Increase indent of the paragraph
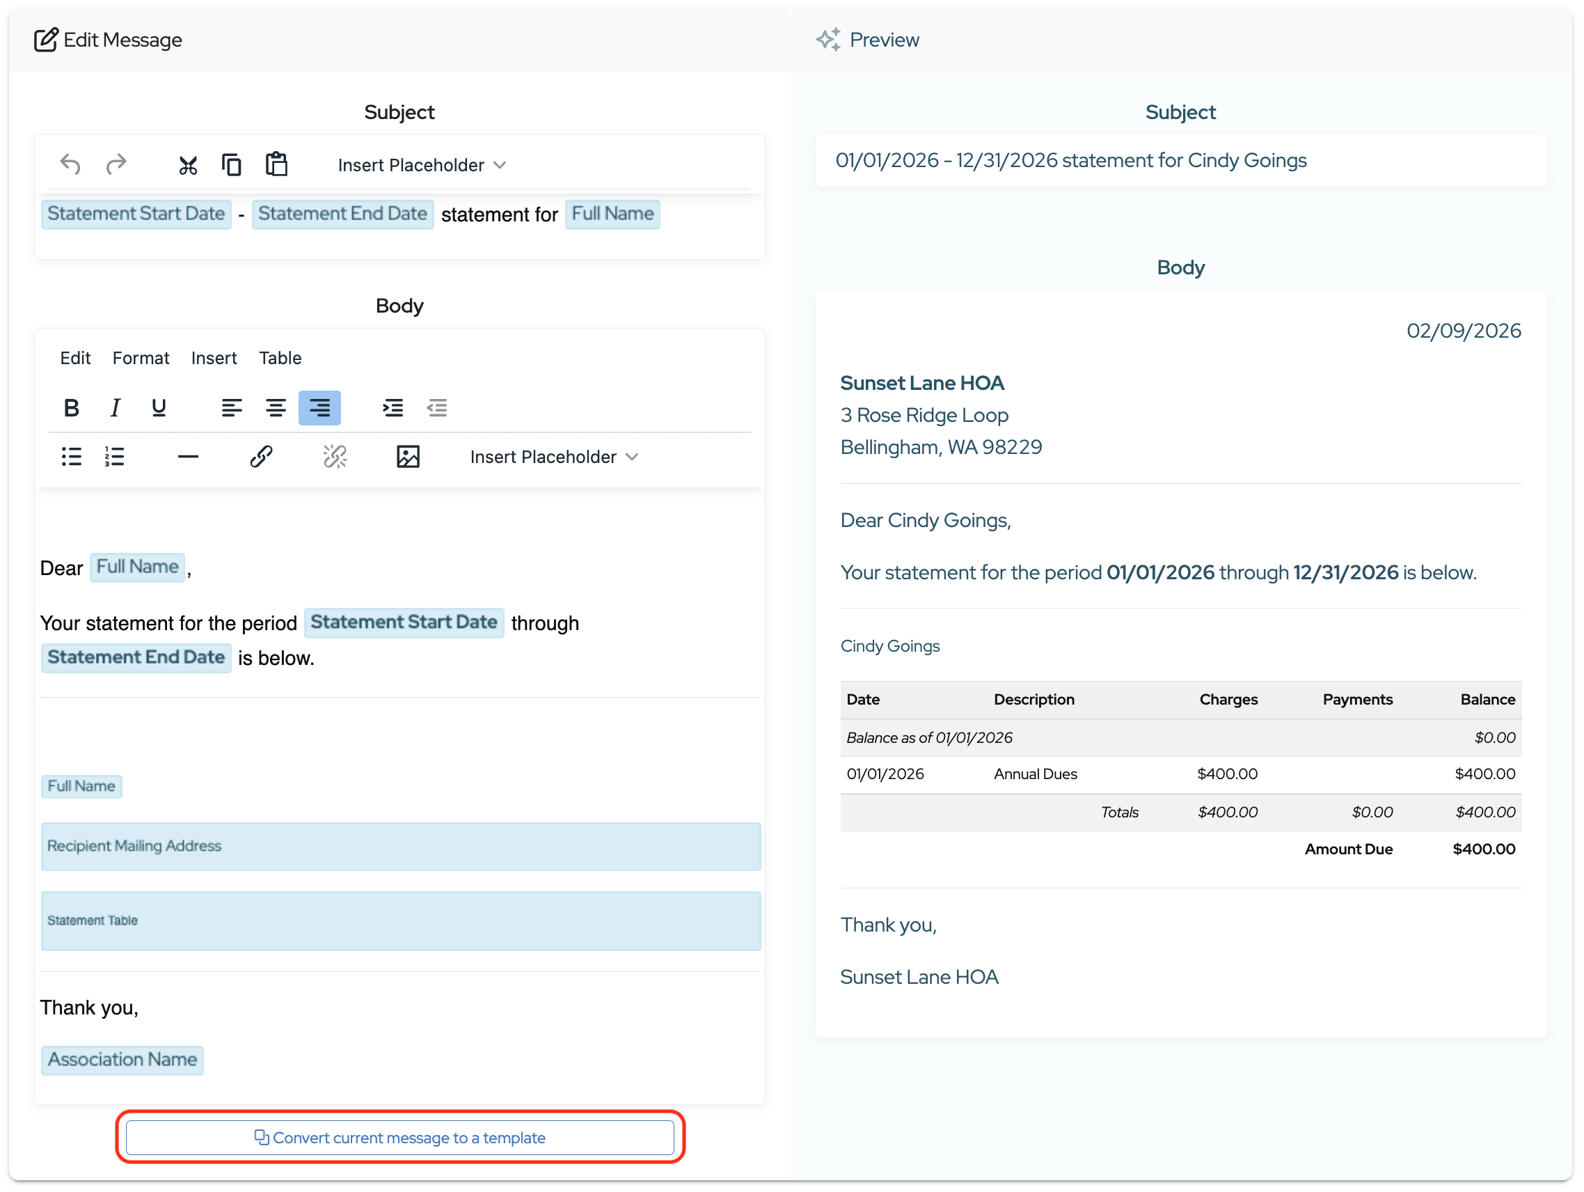Viewport: 1584px width, 1192px height. pyautogui.click(x=393, y=407)
